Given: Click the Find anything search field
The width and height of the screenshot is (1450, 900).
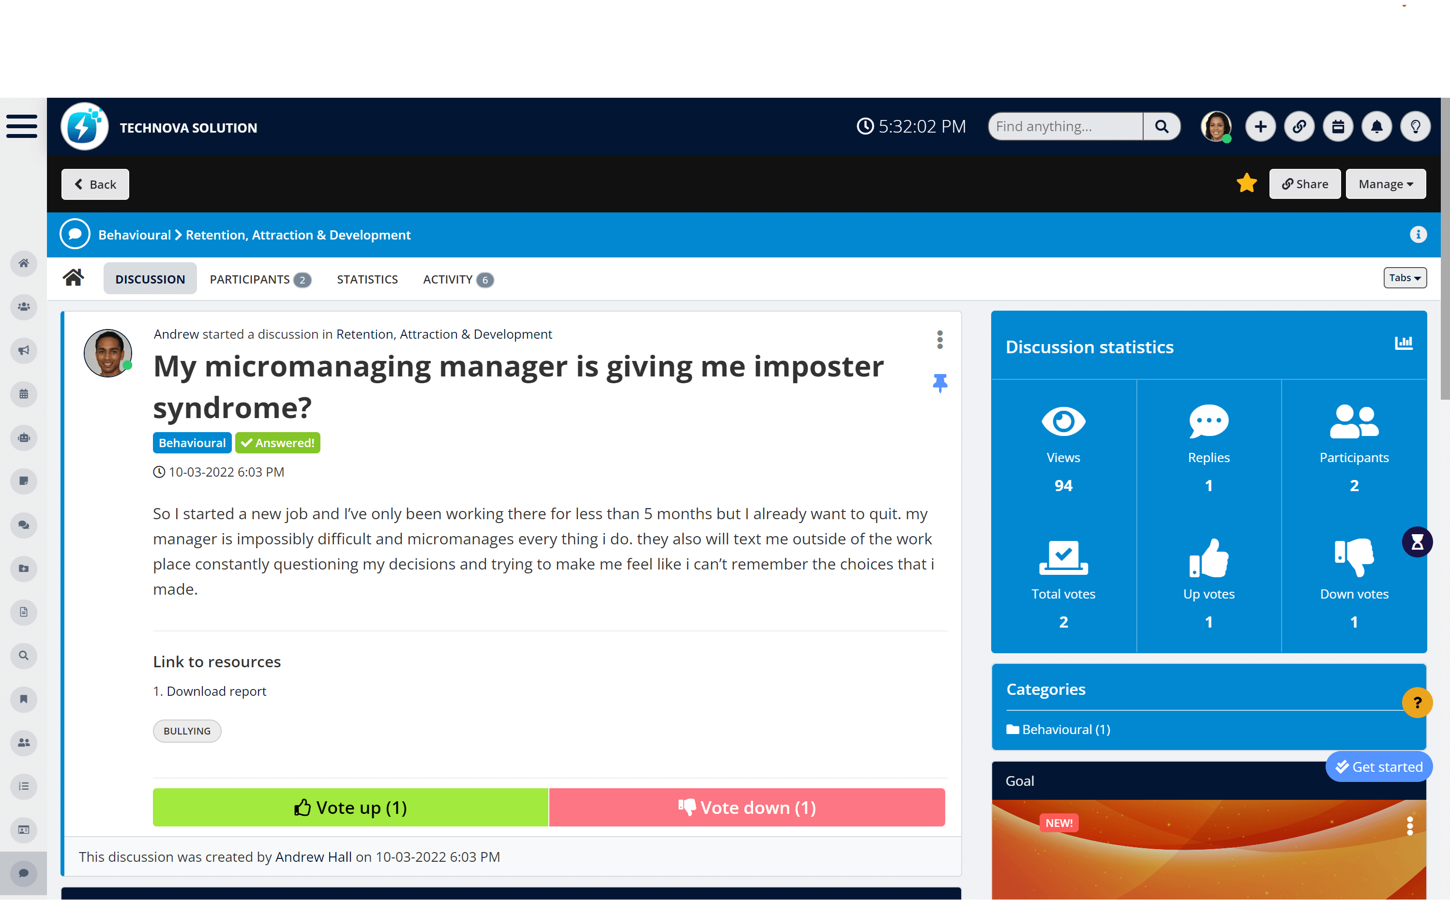Looking at the screenshot, I should point(1064,127).
